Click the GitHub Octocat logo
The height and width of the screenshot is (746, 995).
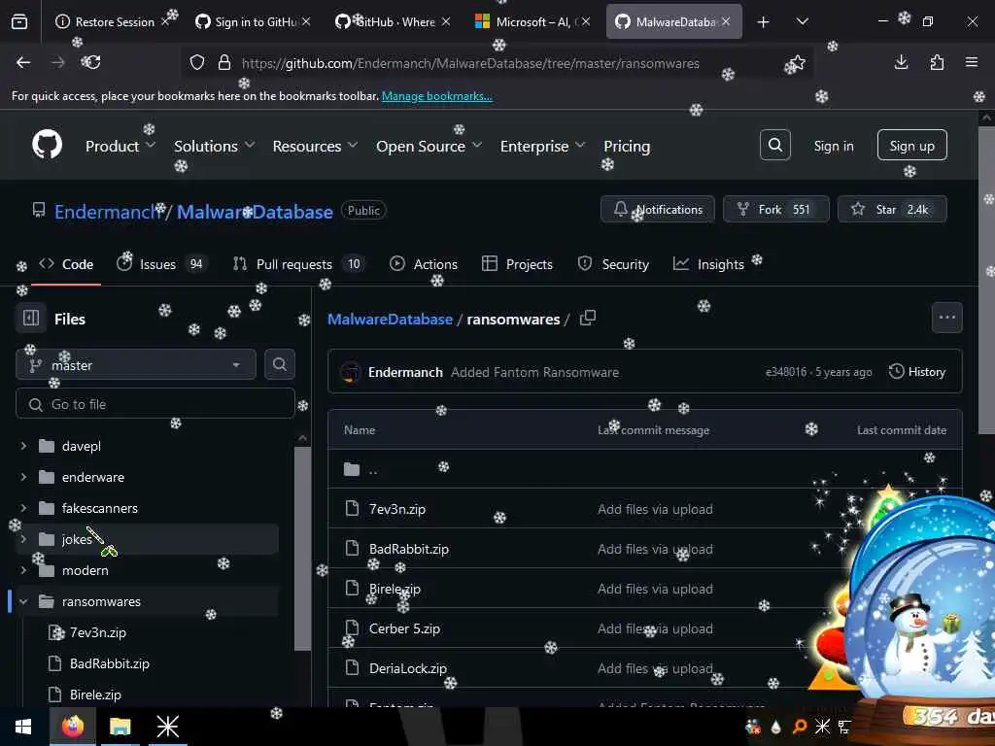pyautogui.click(x=47, y=145)
